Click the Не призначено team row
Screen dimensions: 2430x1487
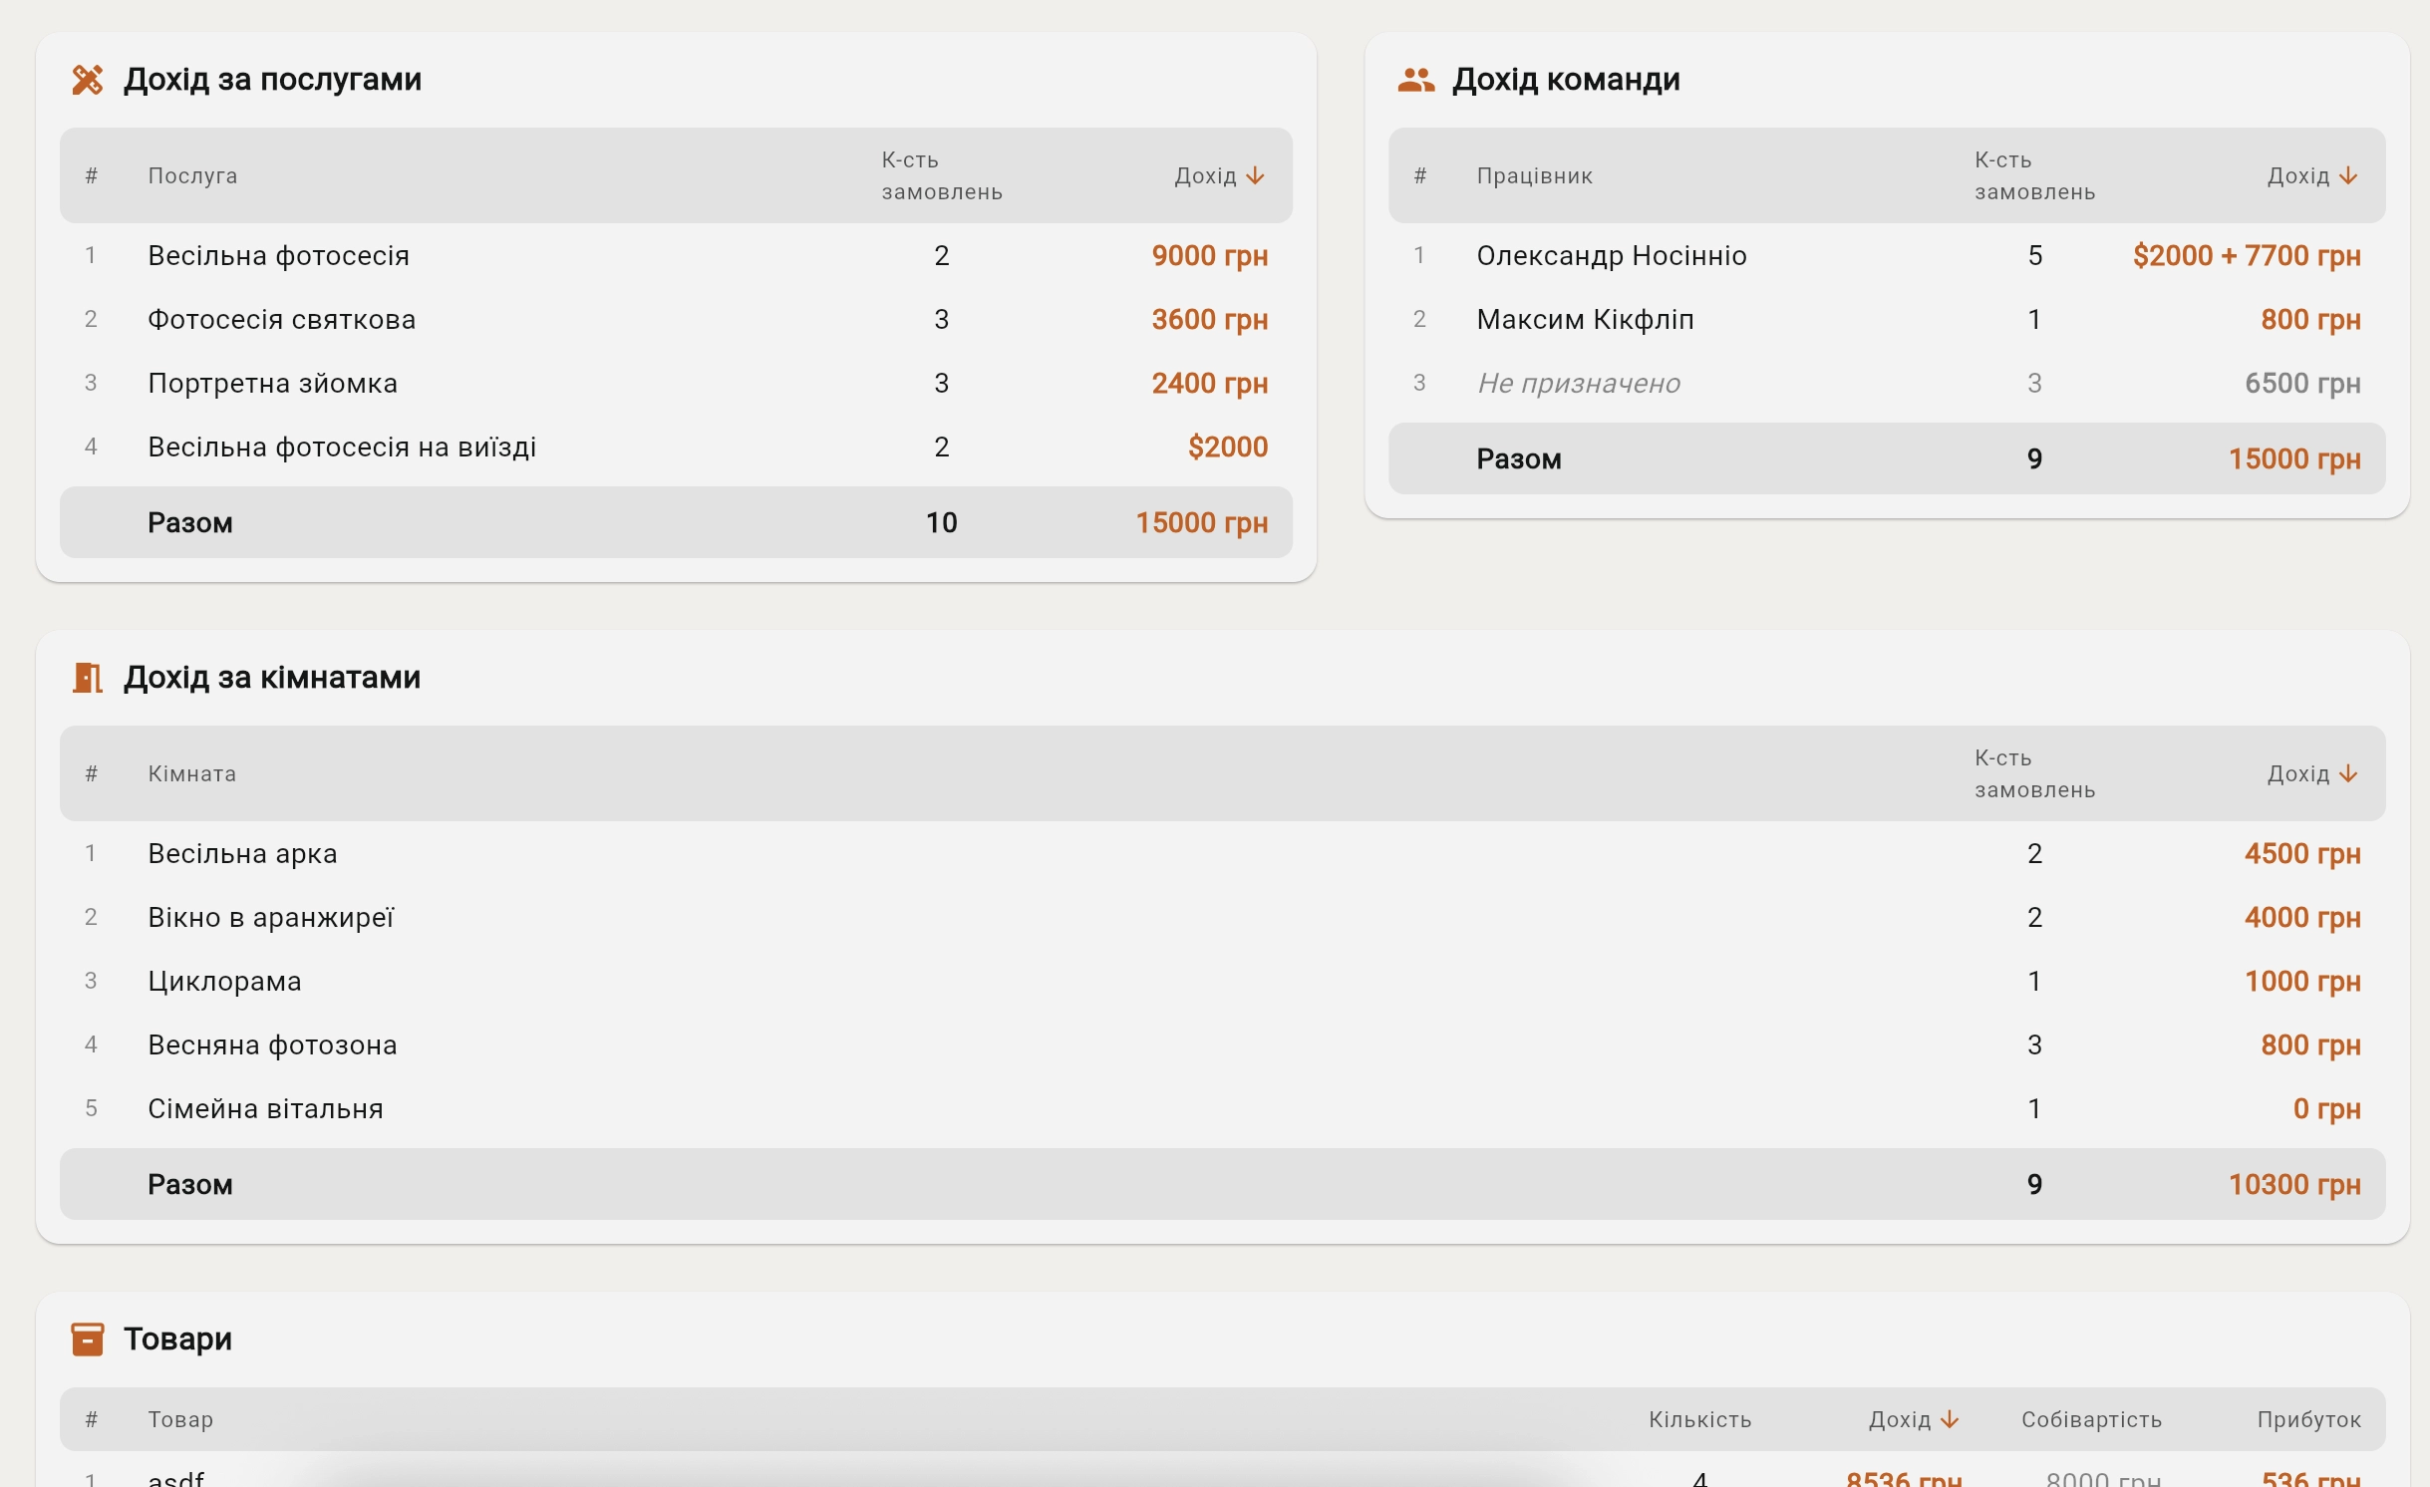tap(1887, 384)
